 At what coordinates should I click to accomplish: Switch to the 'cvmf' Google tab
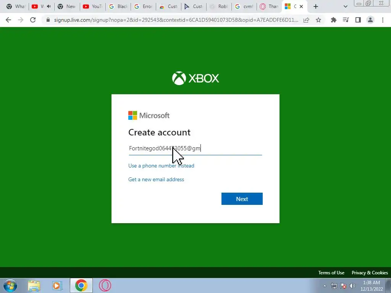(244, 6)
